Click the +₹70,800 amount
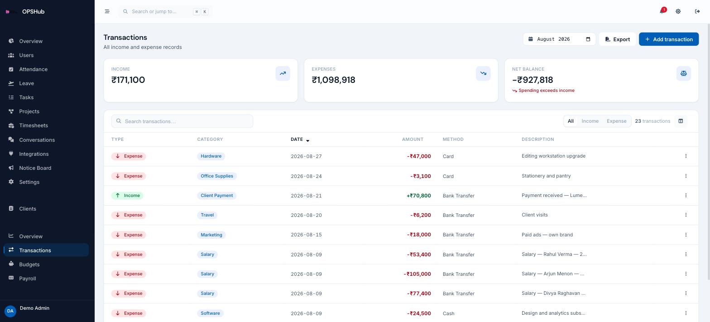This screenshot has width=710, height=322. (x=419, y=196)
